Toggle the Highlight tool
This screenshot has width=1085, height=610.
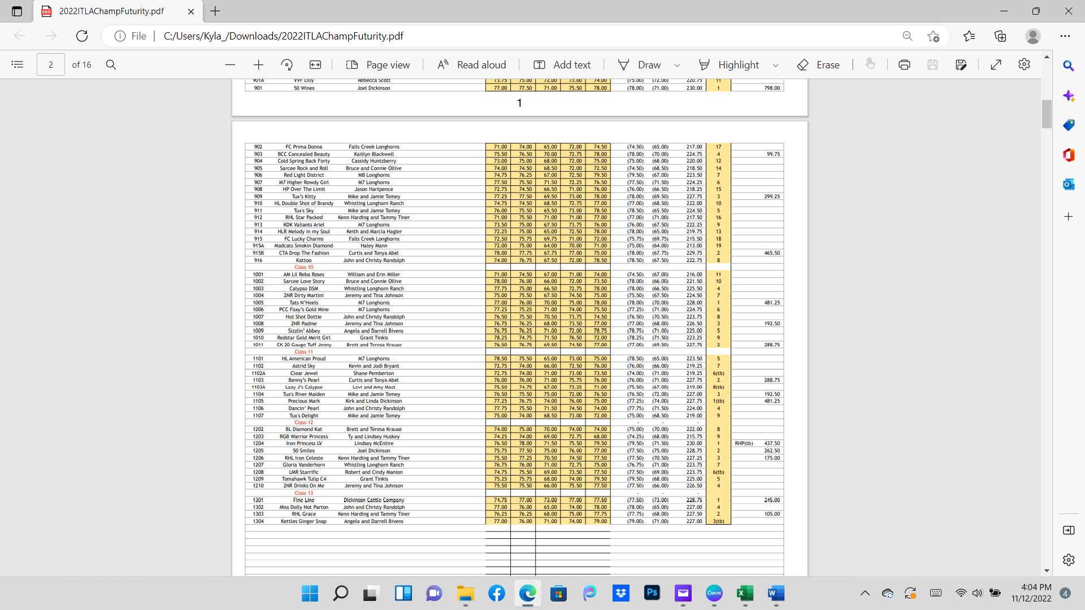[x=729, y=64]
